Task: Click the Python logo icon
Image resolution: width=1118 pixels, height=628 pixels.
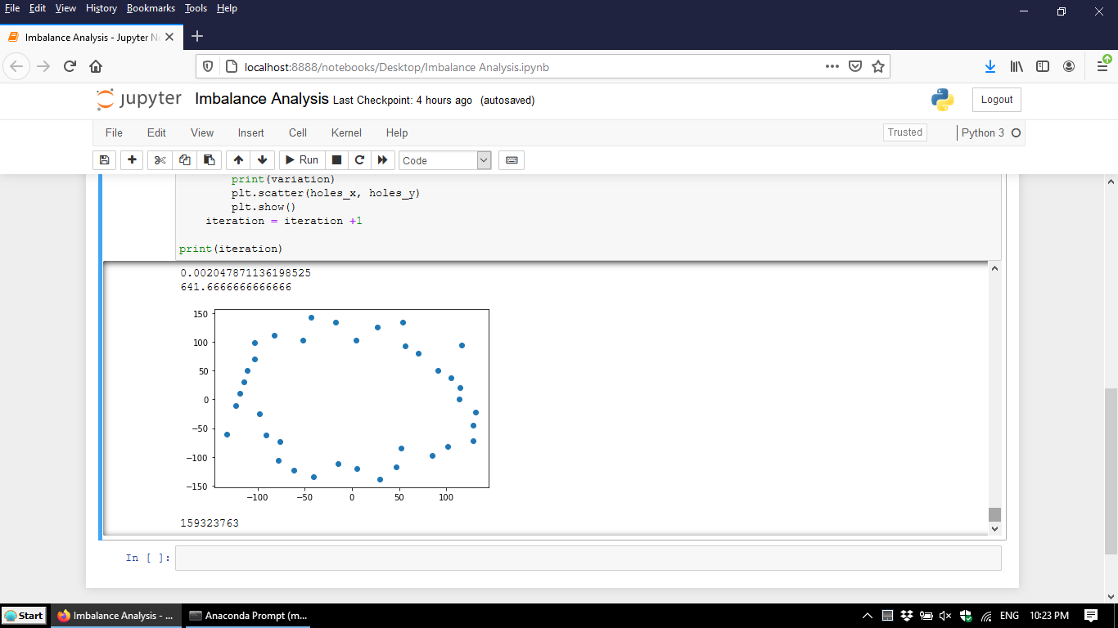Action: [943, 100]
